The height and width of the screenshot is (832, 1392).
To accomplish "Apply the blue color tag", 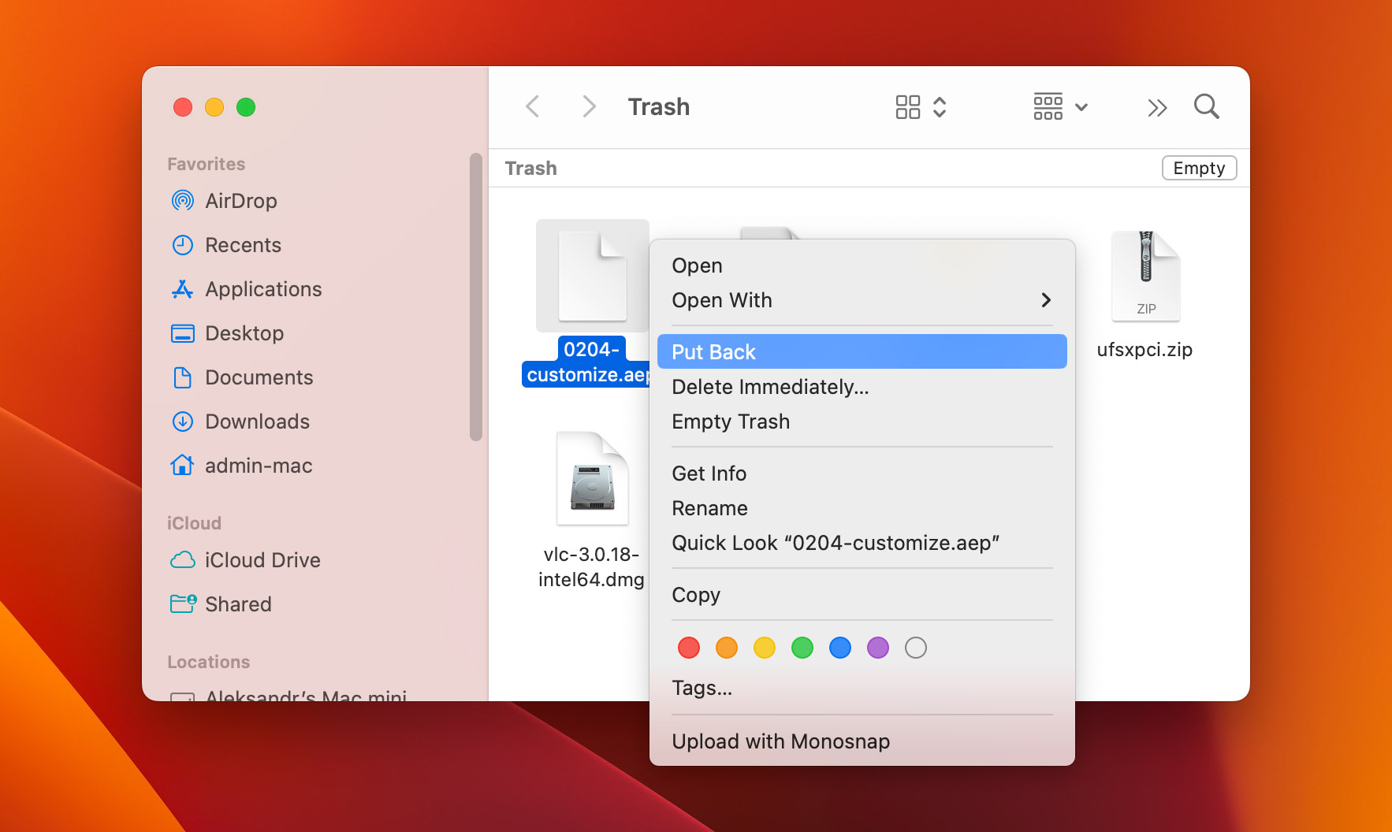I will (840, 648).
